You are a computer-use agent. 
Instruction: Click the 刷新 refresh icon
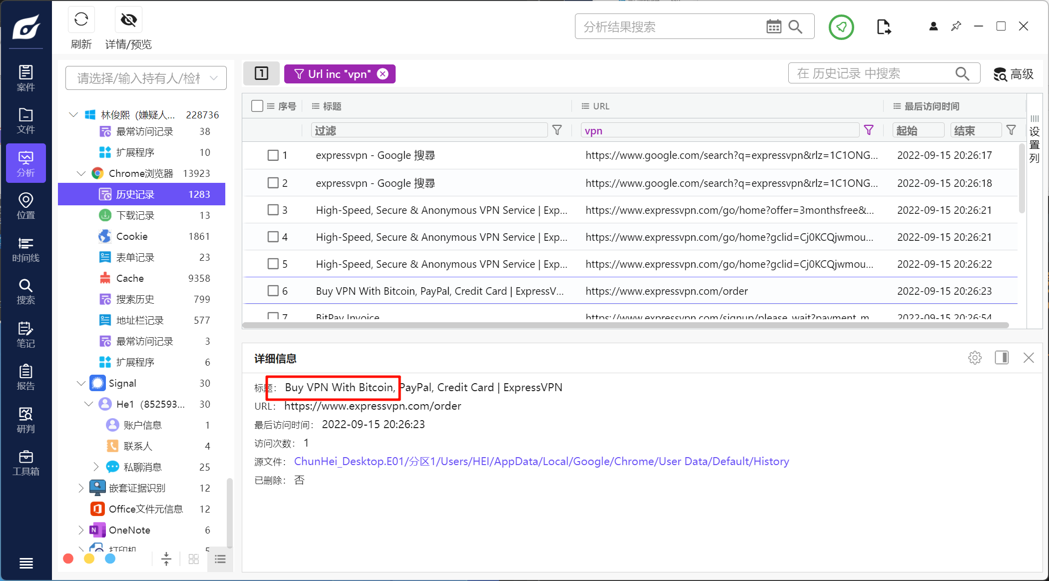pos(81,20)
